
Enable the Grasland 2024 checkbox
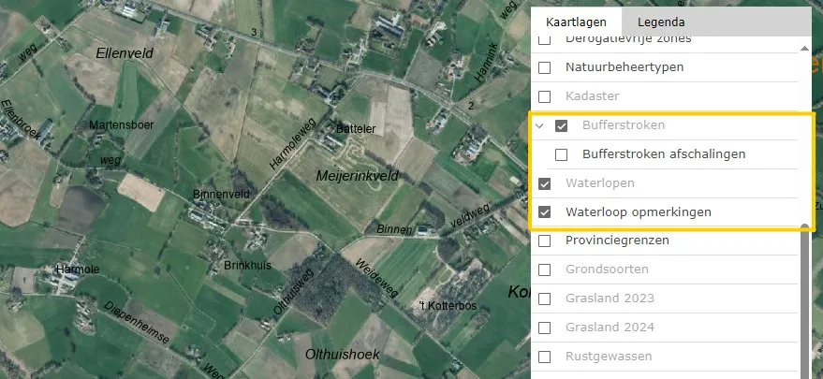click(x=545, y=328)
